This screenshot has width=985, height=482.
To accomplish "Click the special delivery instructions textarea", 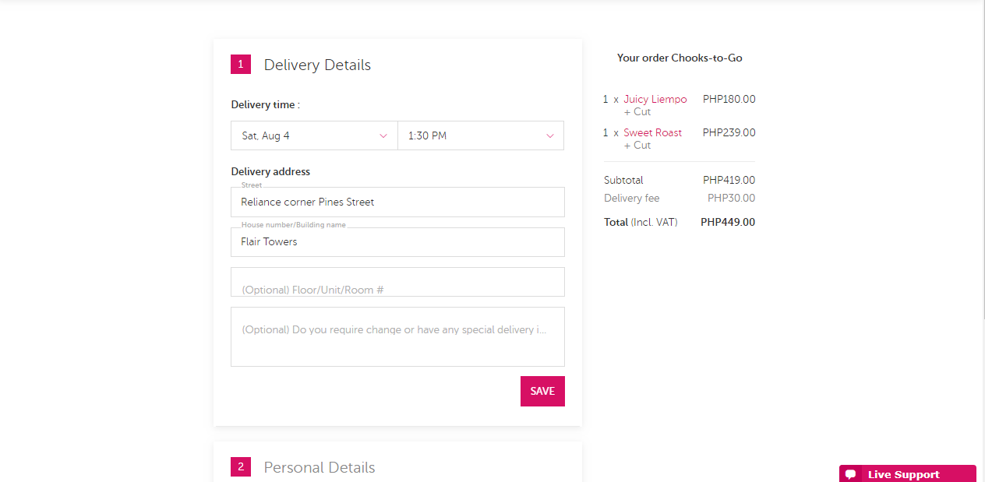I will click(397, 336).
